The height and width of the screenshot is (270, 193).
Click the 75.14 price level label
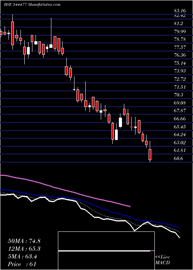[x=180, y=63]
